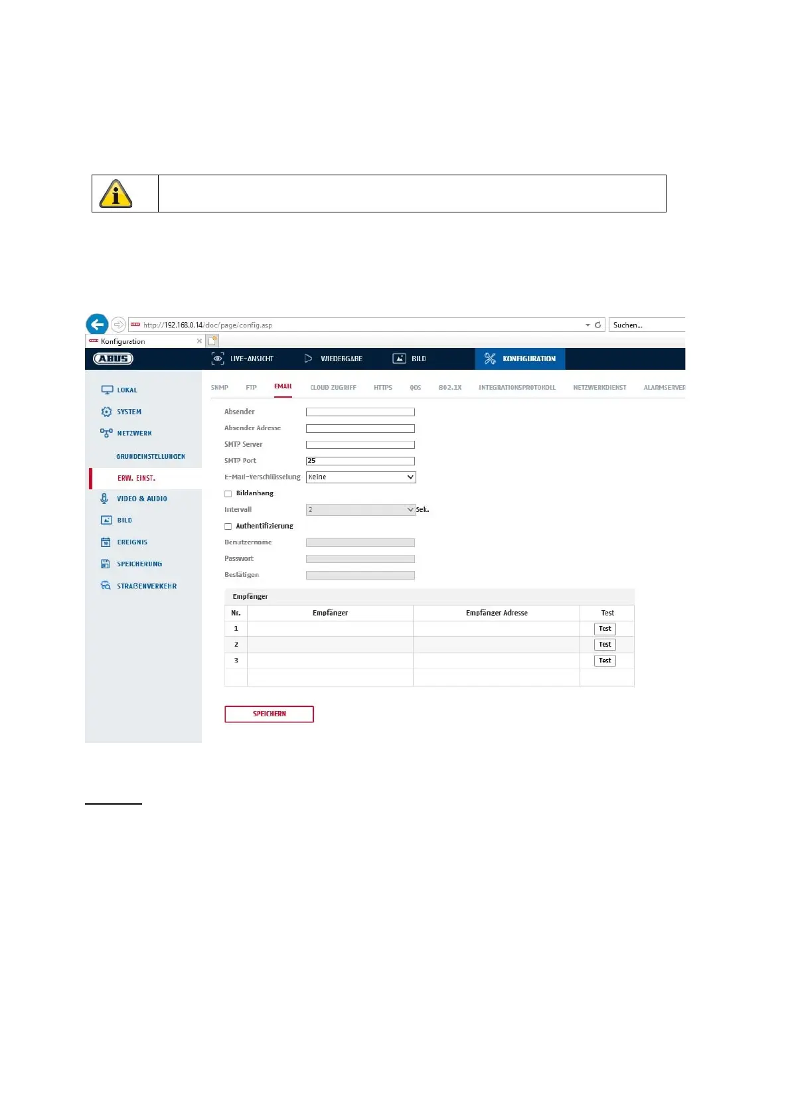
Task: Click the Absender input field
Action: 360,412
